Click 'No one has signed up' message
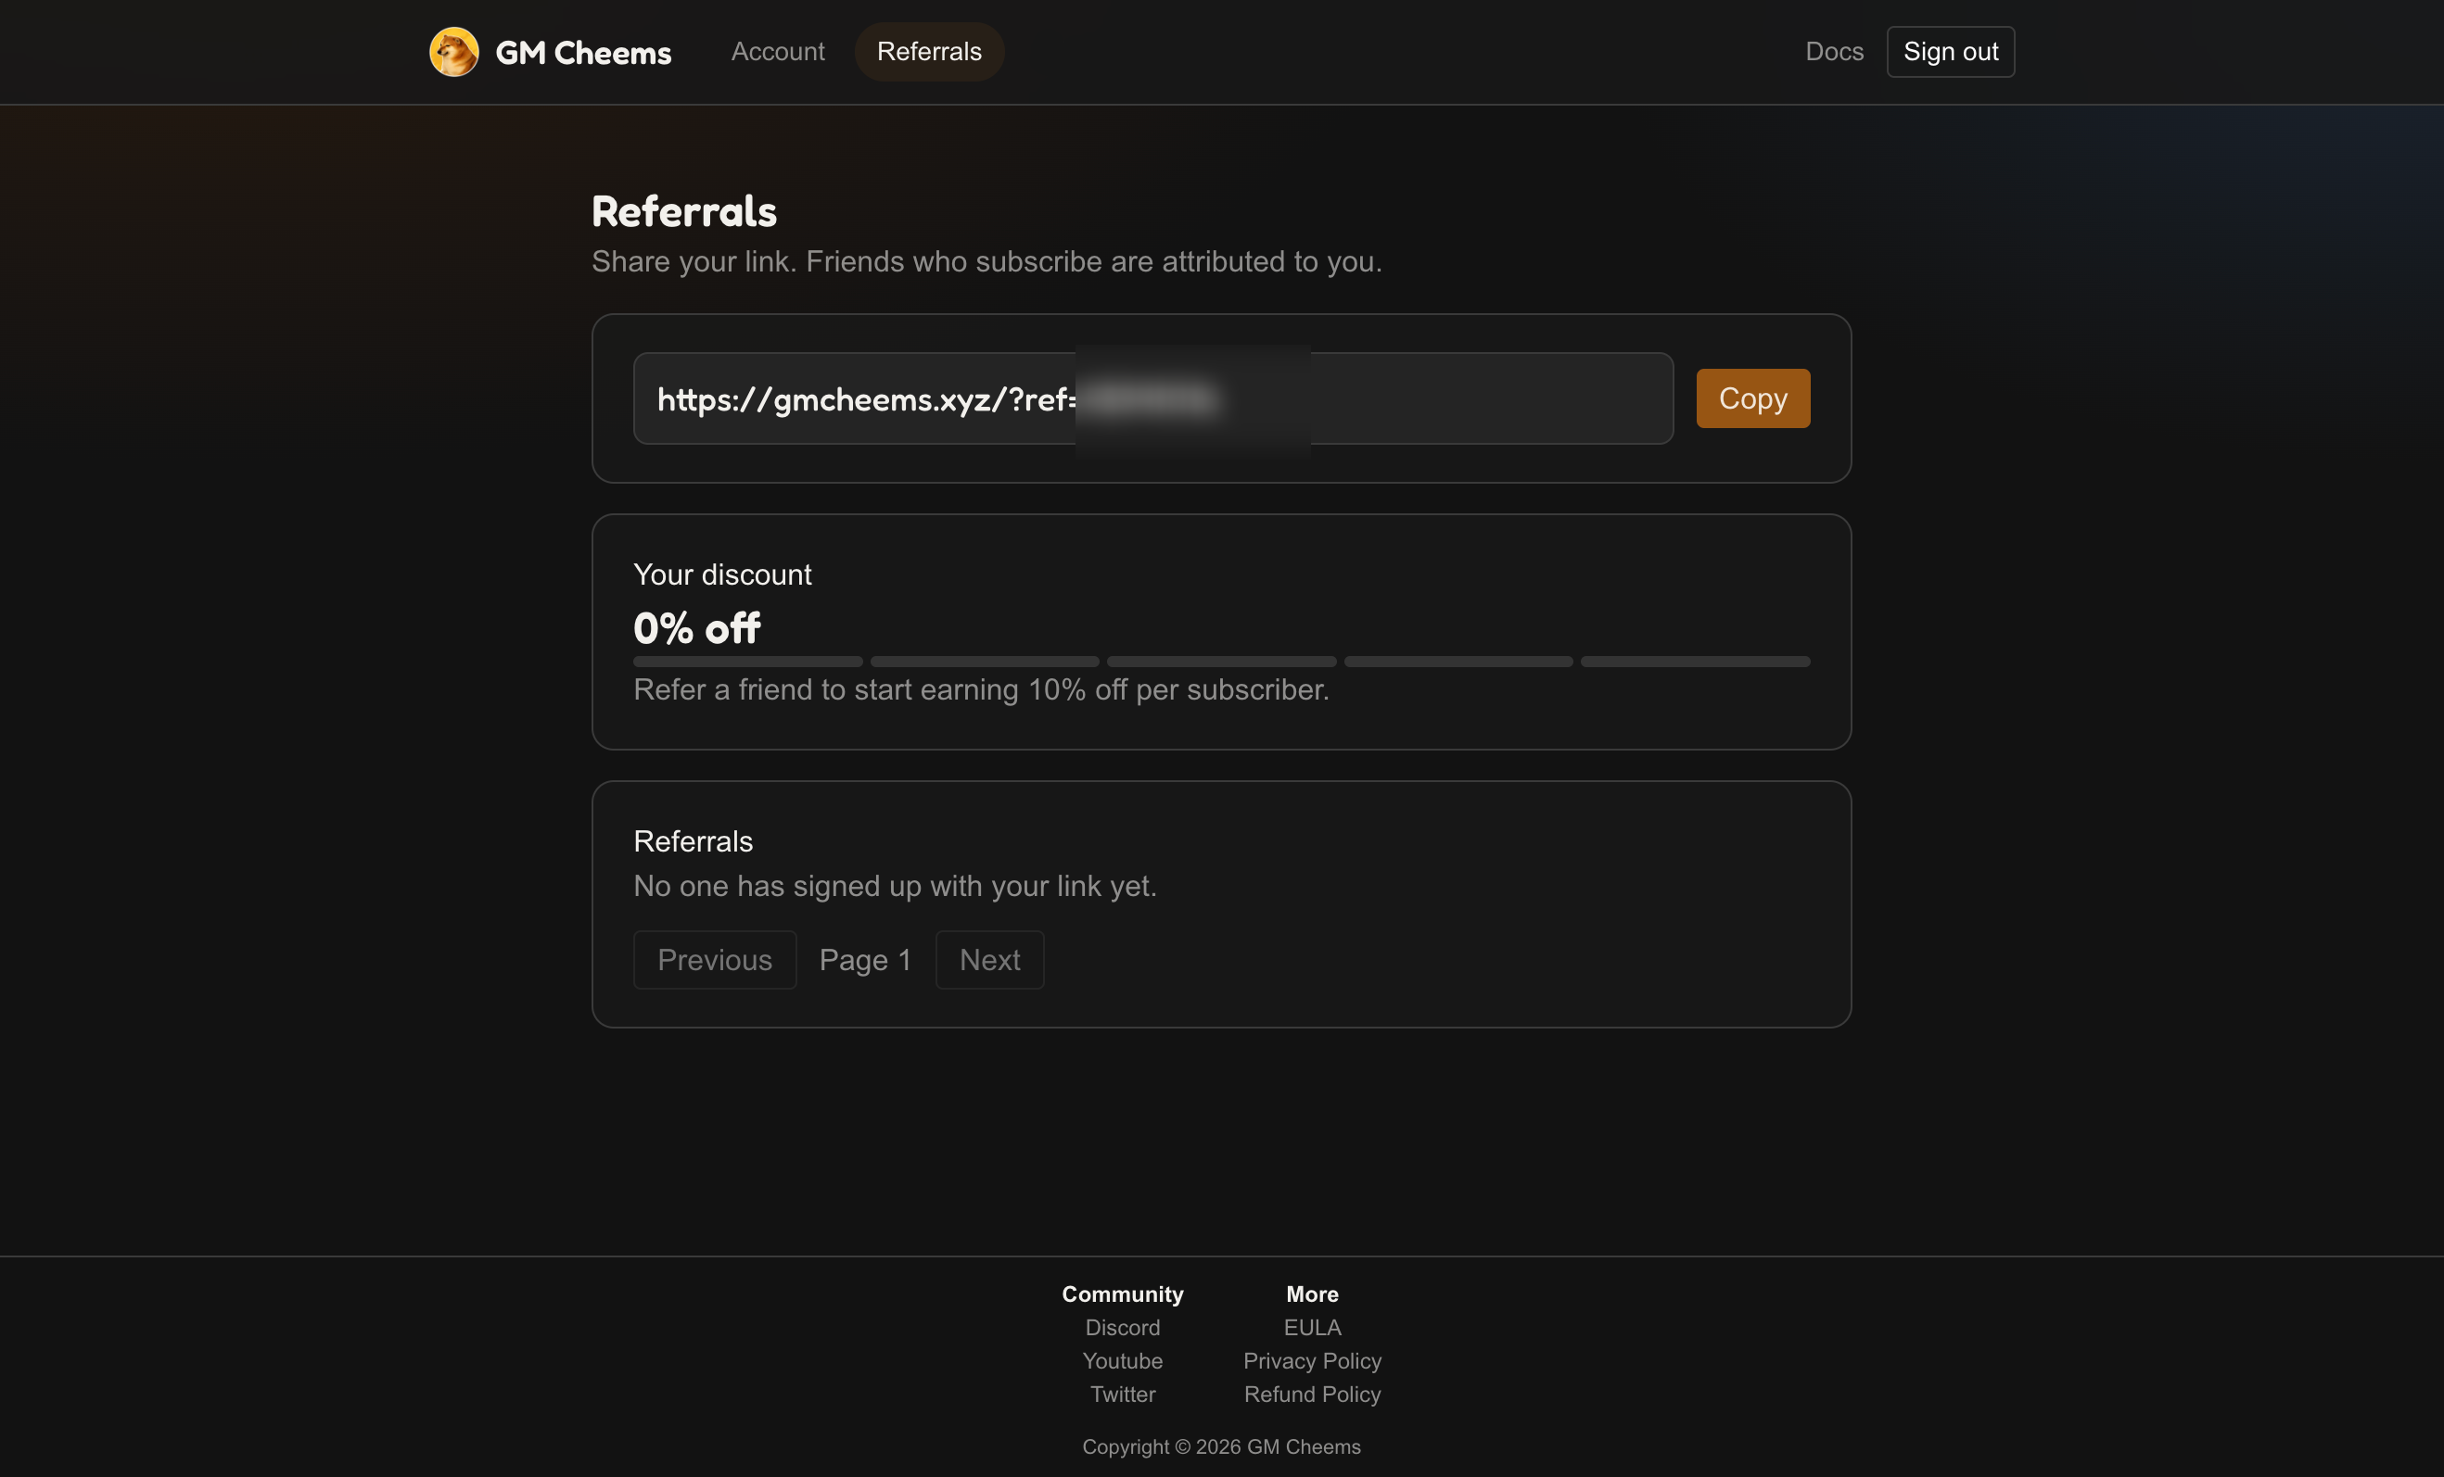 tap(895, 885)
